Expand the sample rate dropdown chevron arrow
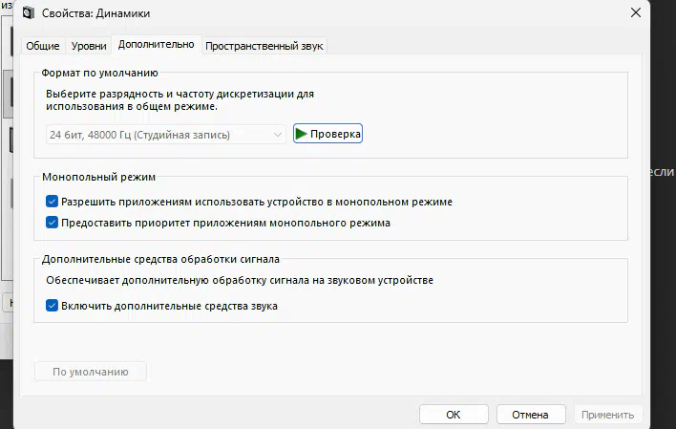The height and width of the screenshot is (429, 676). (x=277, y=135)
